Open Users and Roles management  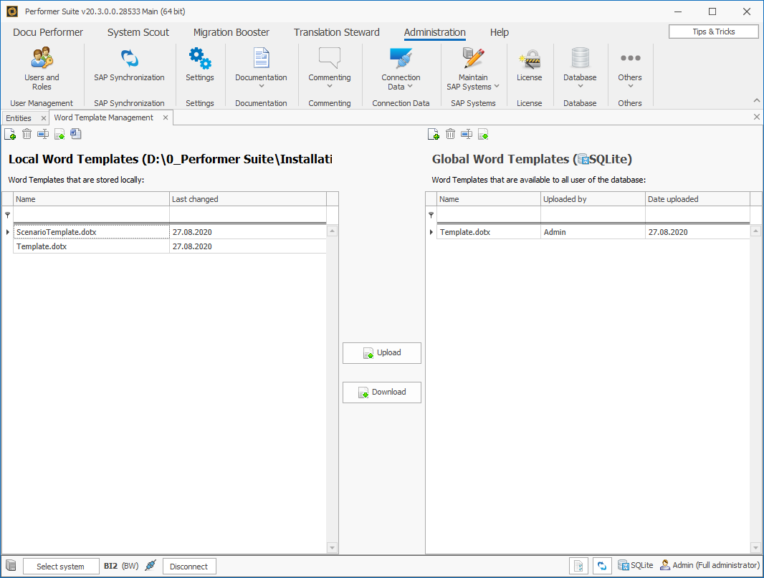pyautogui.click(x=42, y=68)
